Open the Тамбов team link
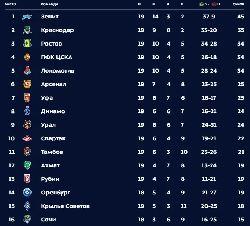250x226 pixels. point(52,152)
